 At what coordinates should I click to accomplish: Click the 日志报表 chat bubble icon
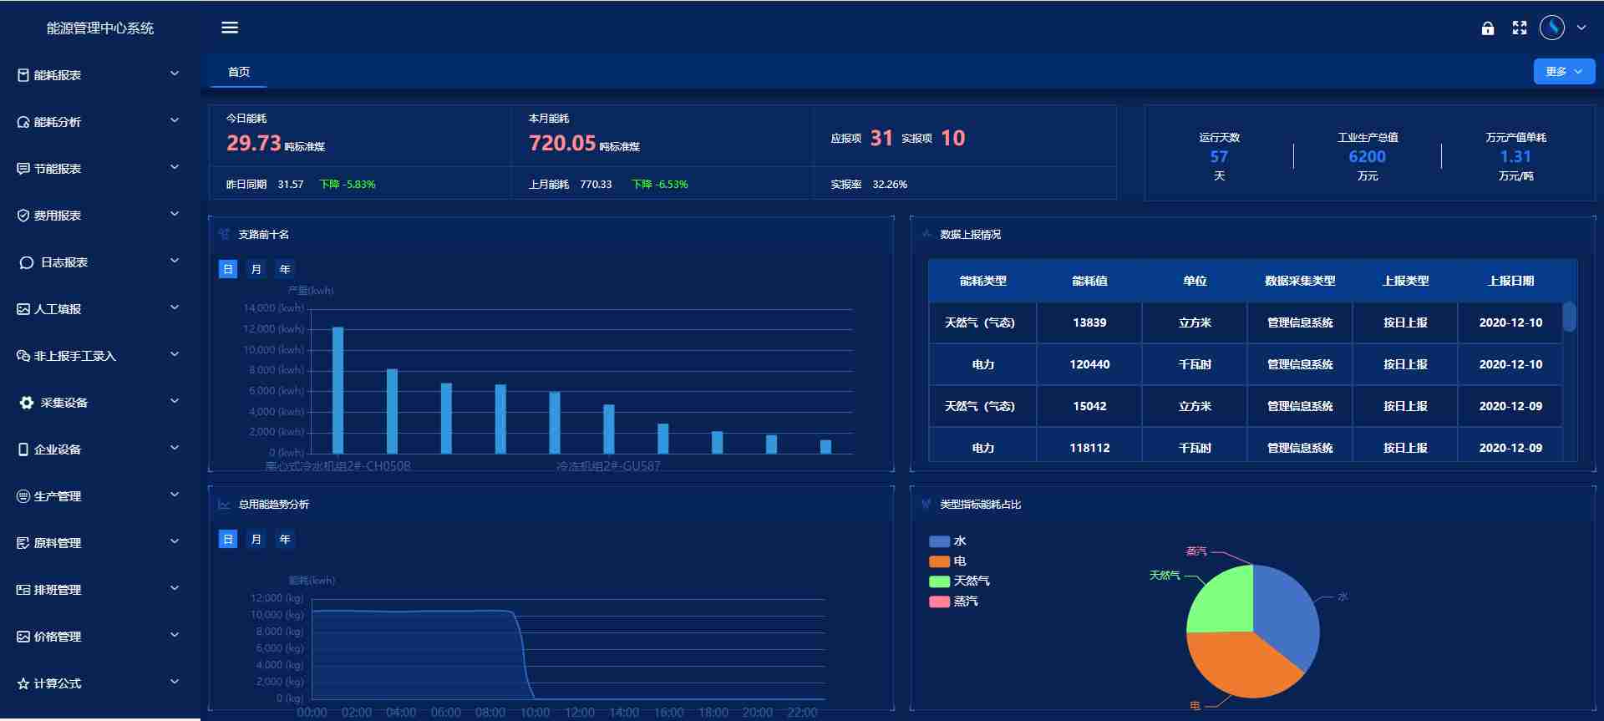[27, 262]
